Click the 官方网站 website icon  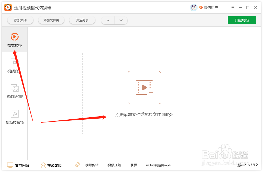(x=10, y=165)
